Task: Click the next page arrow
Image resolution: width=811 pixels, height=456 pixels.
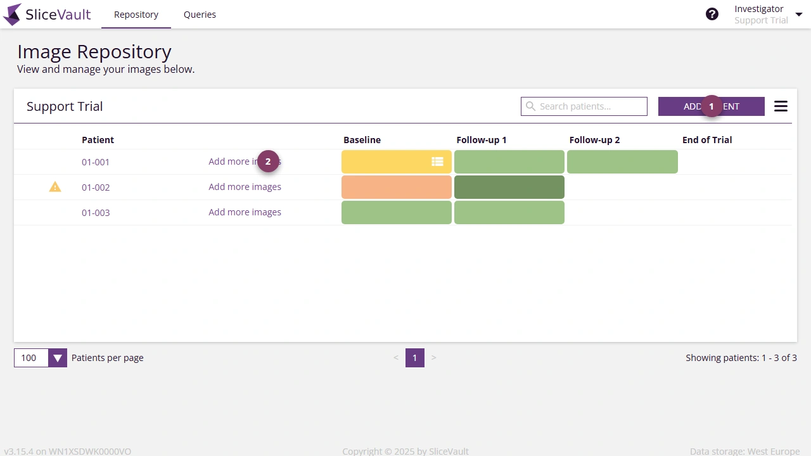Action: 434,357
